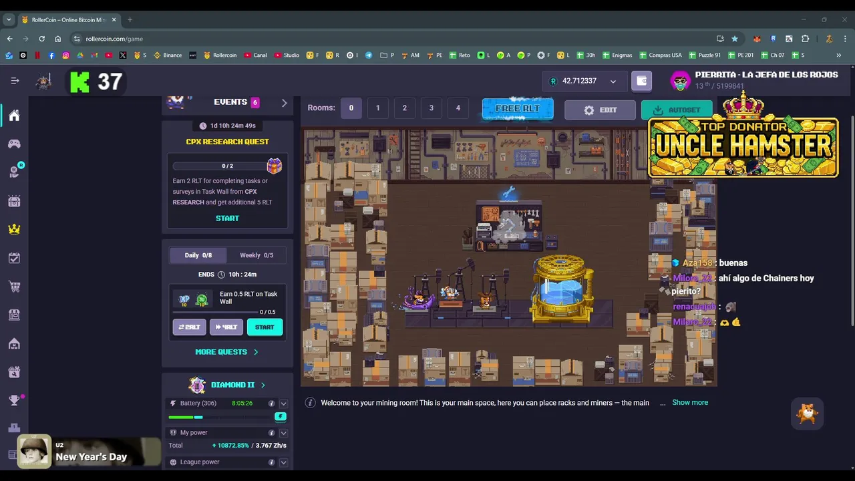Open the Games controller icon in sidebar
This screenshot has width=855, height=481.
point(14,144)
